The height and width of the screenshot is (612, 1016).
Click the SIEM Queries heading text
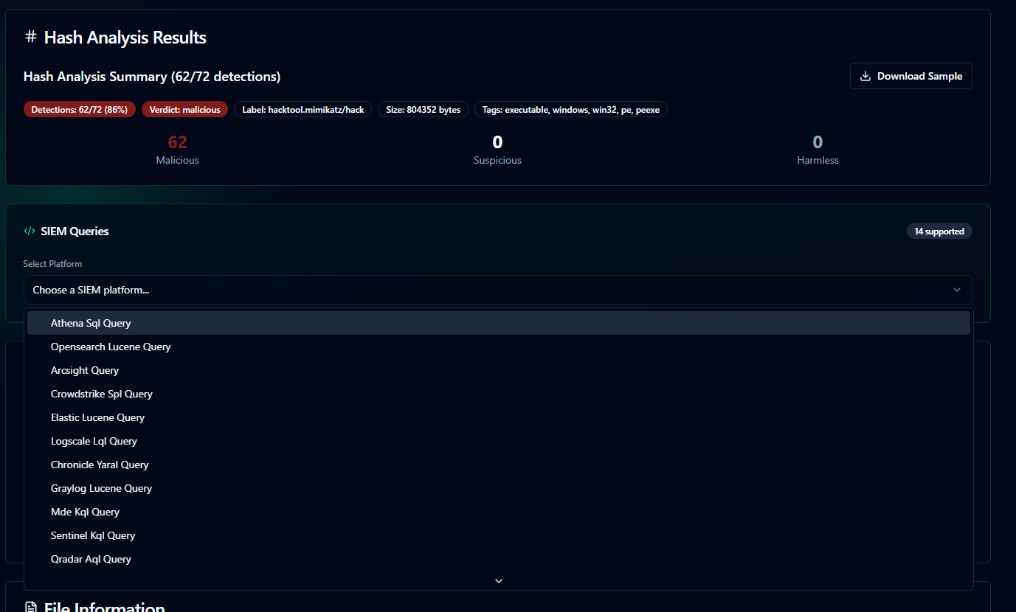click(x=75, y=231)
